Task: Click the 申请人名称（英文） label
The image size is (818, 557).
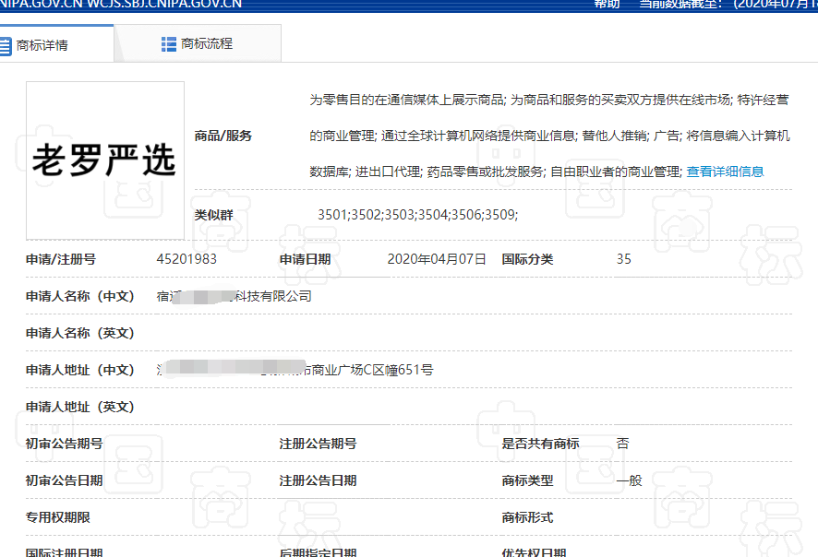Action: coord(79,333)
